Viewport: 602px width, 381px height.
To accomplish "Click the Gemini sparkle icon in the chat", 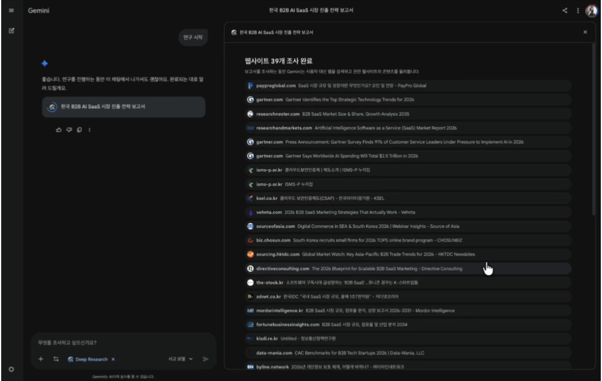I will tap(45, 63).
